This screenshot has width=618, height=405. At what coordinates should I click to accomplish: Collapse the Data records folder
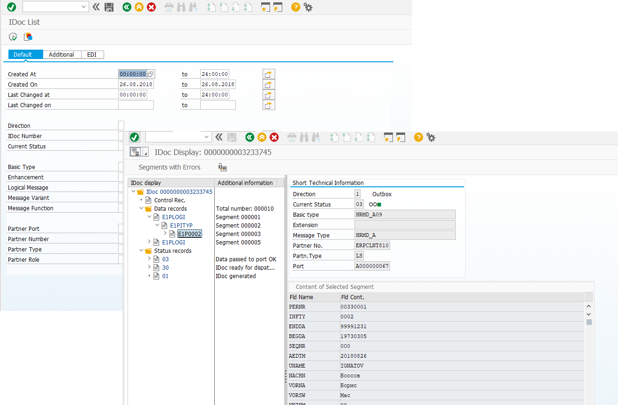(141, 209)
